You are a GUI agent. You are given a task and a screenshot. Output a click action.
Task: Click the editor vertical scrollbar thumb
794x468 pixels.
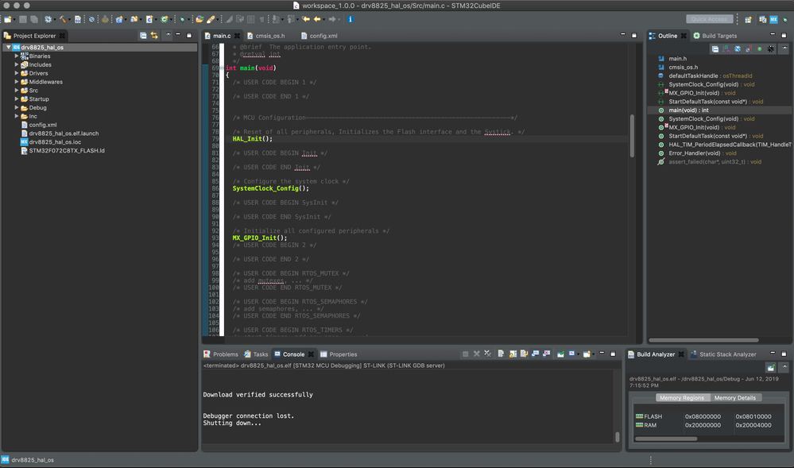[632, 136]
